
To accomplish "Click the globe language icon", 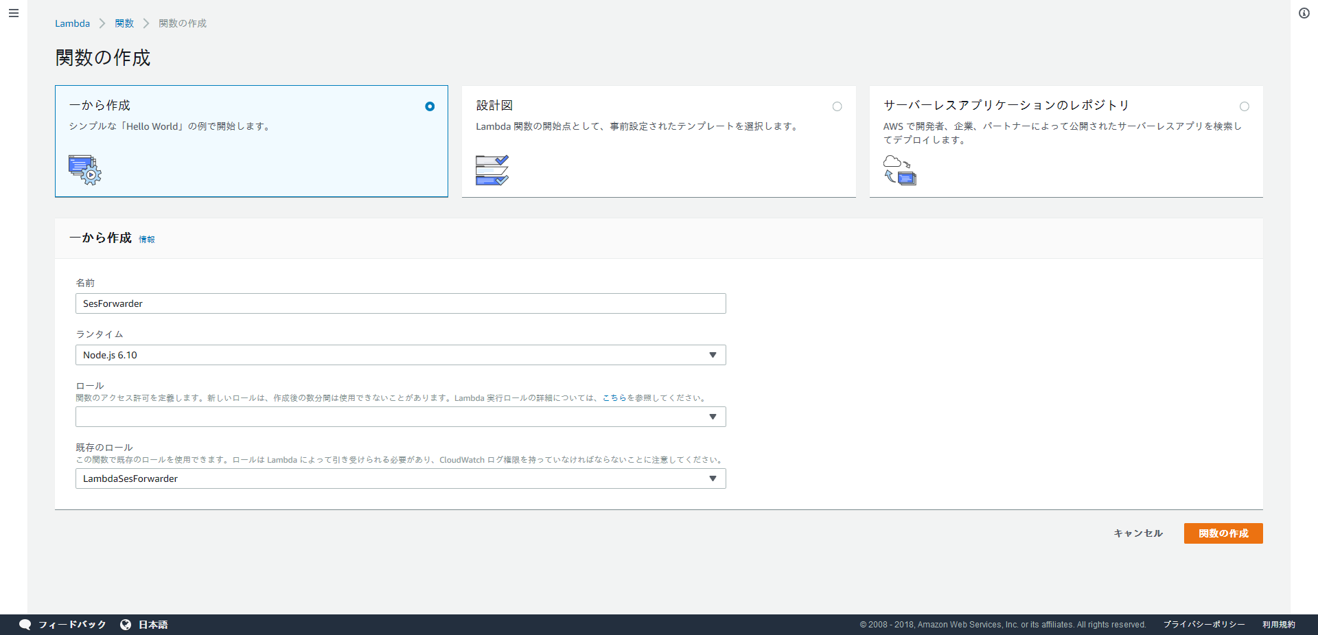I will 126,625.
